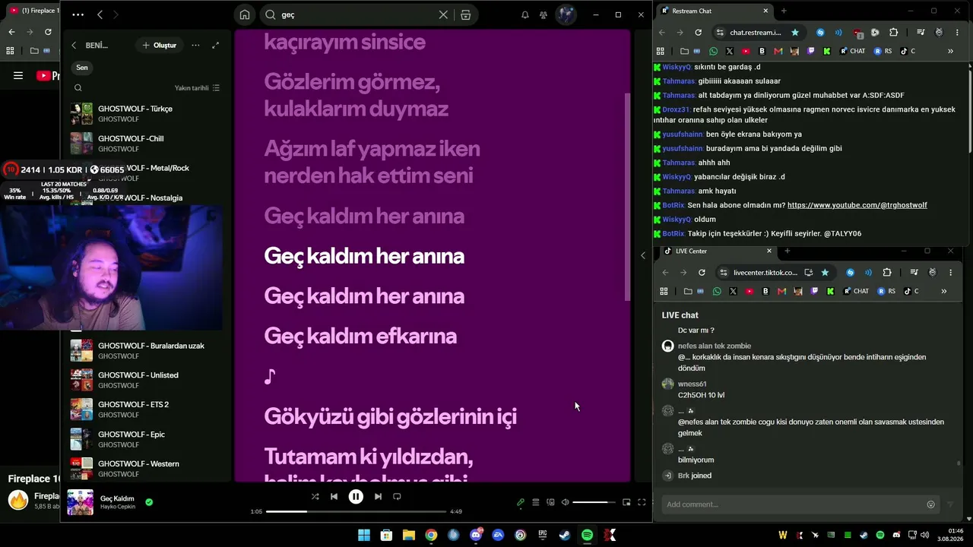Skip to previous track

coord(334,496)
